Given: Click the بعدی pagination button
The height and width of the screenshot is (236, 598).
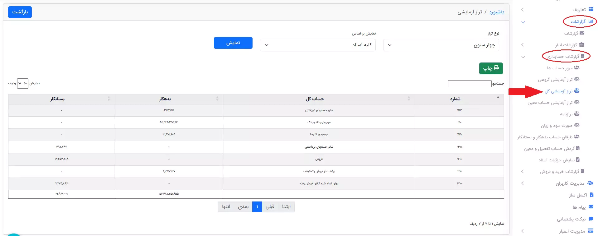Looking at the screenshot, I should pyautogui.click(x=243, y=207).
